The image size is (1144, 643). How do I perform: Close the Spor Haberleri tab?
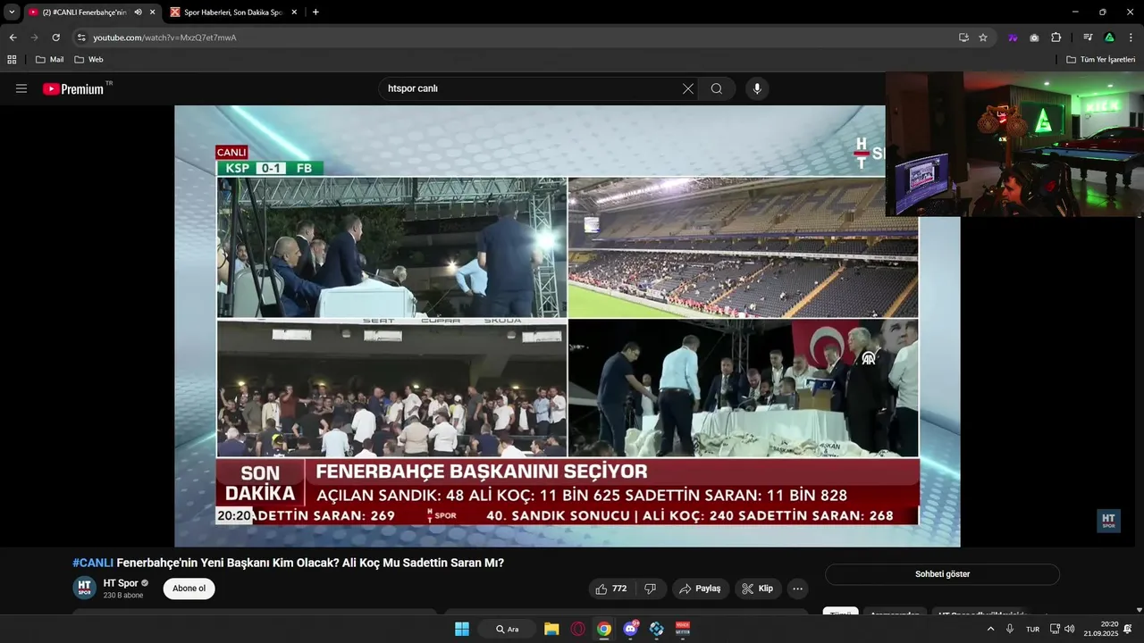(294, 12)
